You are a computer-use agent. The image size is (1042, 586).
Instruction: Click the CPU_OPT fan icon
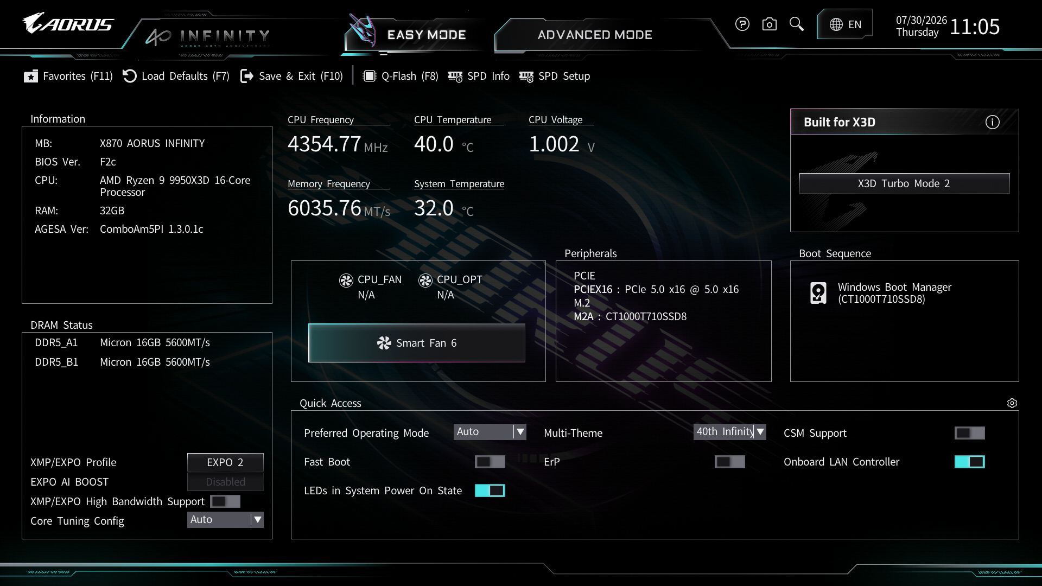coord(425,280)
